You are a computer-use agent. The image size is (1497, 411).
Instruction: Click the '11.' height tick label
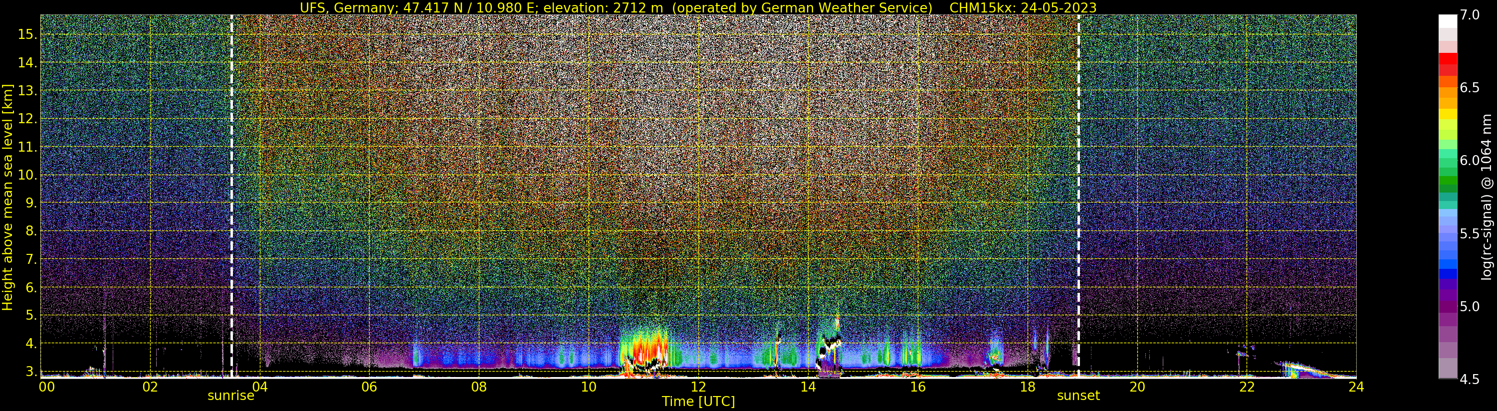coord(27,147)
